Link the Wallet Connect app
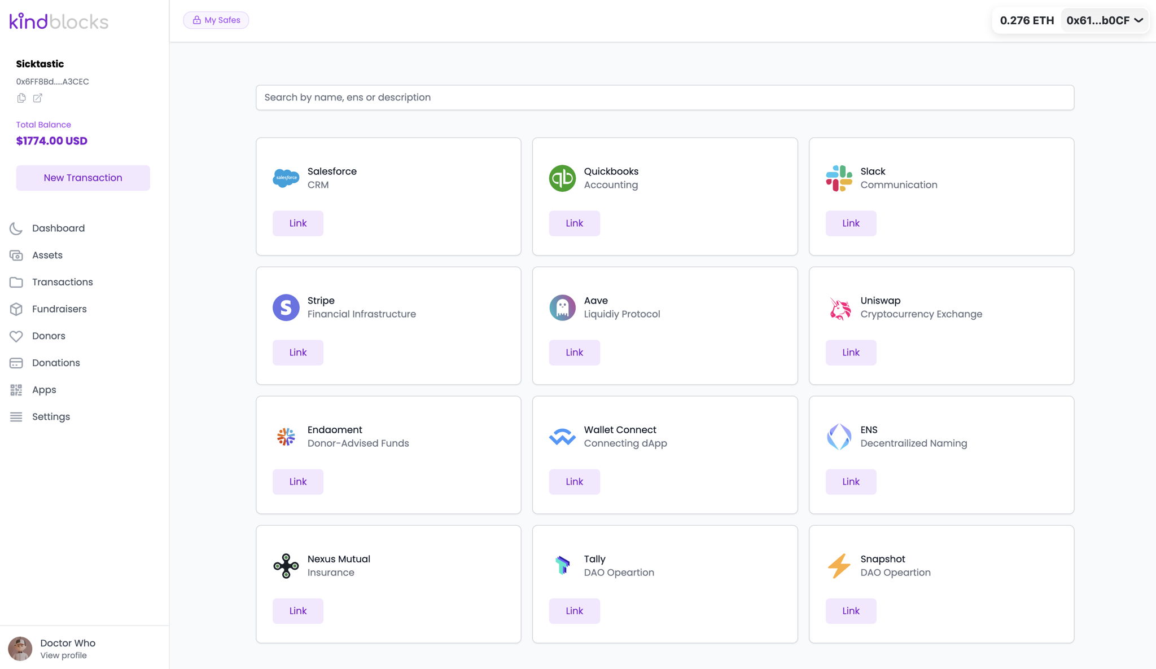The height and width of the screenshot is (669, 1156). [x=575, y=482]
